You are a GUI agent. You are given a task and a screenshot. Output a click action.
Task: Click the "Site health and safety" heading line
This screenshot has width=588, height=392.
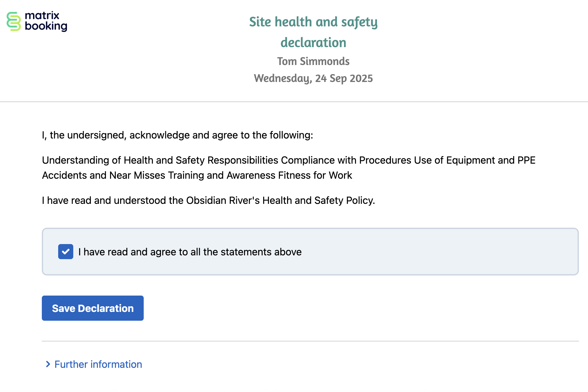313,22
